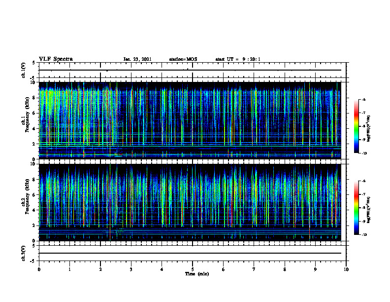Click the "6" kHz tick on ch.2 axis

[34, 195]
